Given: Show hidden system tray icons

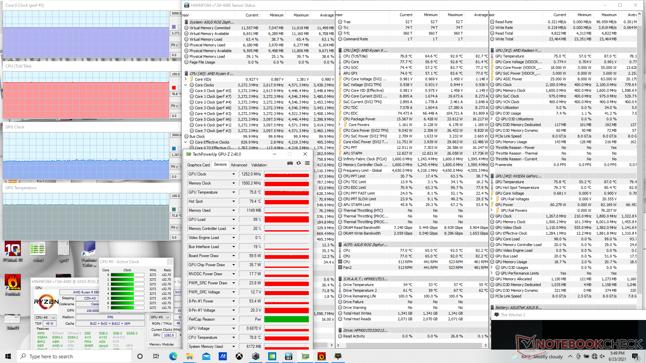Looking at the screenshot, I should 570,356.
